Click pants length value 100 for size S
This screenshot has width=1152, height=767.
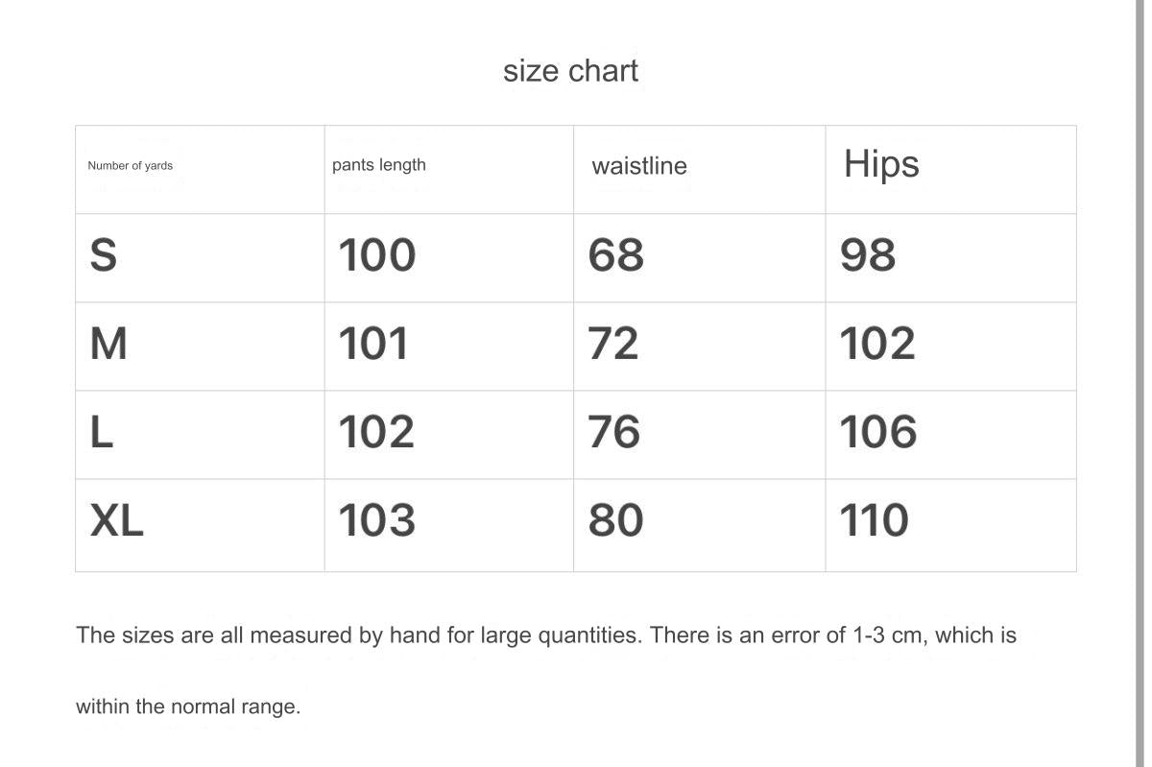(x=377, y=255)
